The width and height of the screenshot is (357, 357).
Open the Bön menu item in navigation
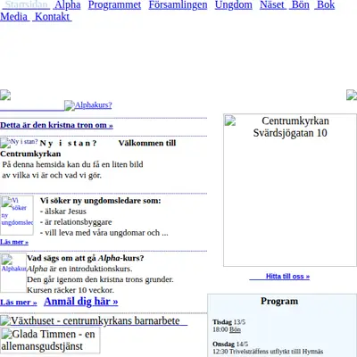point(301,4)
